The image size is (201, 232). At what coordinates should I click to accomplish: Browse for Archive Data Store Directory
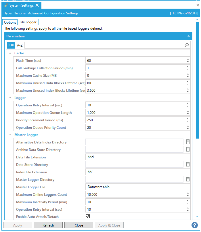(x=187, y=149)
